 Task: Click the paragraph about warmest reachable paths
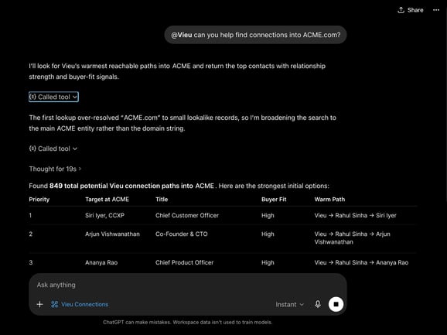click(177, 71)
